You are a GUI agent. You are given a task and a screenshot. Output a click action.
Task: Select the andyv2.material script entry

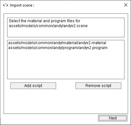click(x=57, y=43)
